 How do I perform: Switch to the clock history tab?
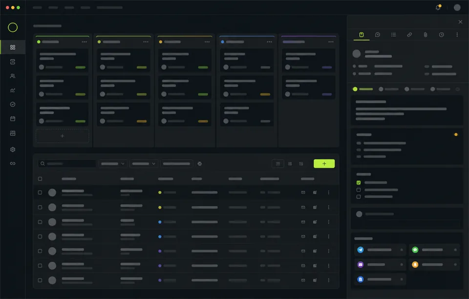point(442,35)
